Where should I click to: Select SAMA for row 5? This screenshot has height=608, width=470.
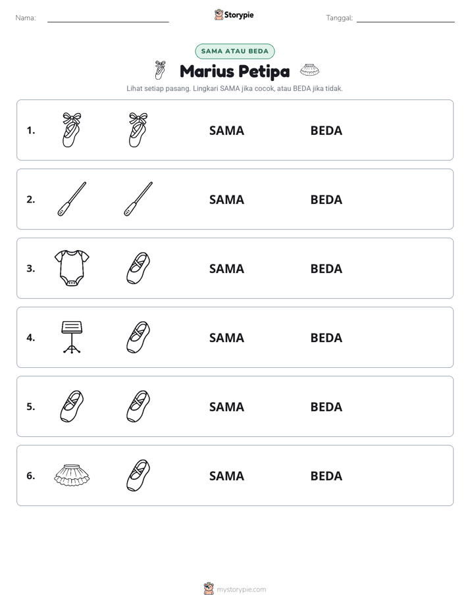pyautogui.click(x=226, y=407)
